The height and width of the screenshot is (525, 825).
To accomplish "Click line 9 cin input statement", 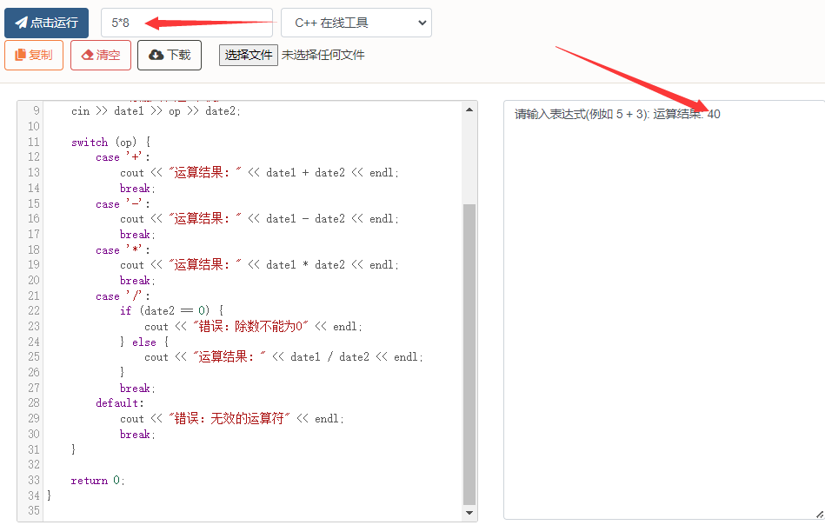I will tap(156, 111).
